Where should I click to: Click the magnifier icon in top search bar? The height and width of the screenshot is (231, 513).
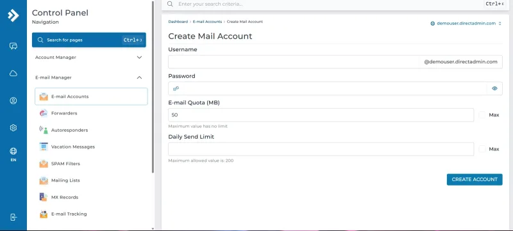tap(170, 4)
